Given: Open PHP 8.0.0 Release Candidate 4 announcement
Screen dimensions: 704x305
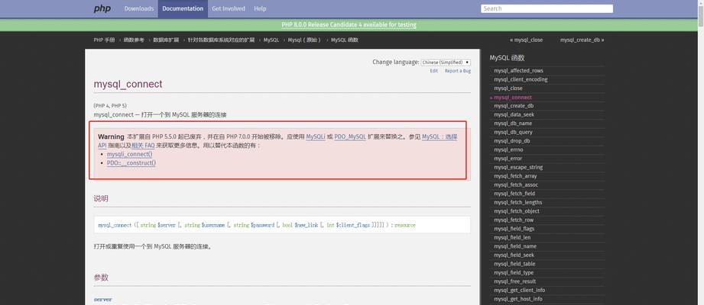Looking at the screenshot, I should click(x=349, y=24).
